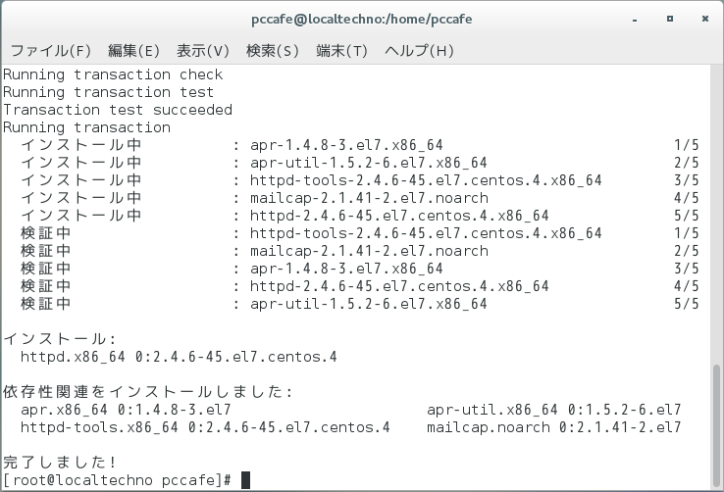Viewport: 724px width, 492px height.
Task: Click the 依存性関連をインストールしました: heading
Action: pos(148,392)
